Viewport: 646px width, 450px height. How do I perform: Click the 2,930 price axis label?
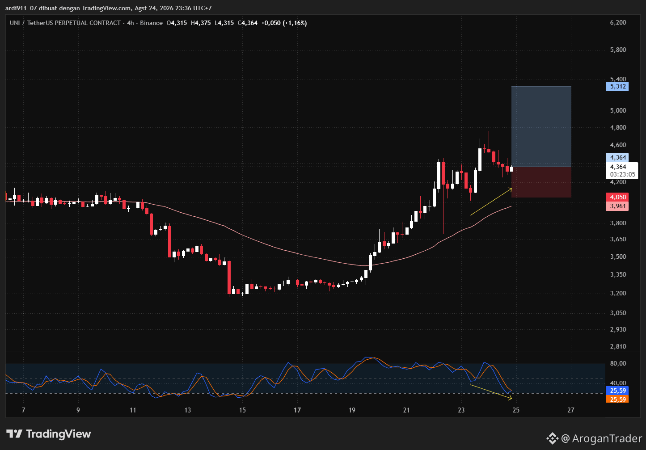point(618,329)
